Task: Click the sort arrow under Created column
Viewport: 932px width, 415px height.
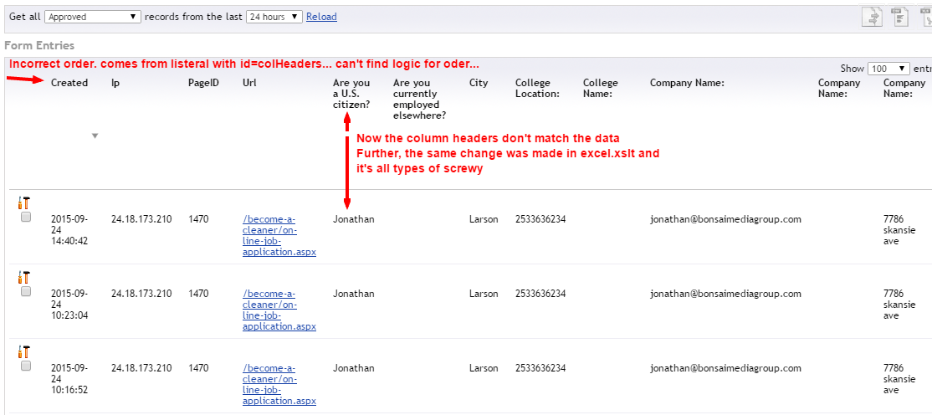Action: (95, 136)
